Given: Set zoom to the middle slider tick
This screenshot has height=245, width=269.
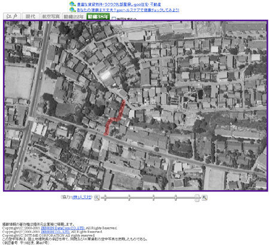Looking at the screenshot, I should coord(153,198).
